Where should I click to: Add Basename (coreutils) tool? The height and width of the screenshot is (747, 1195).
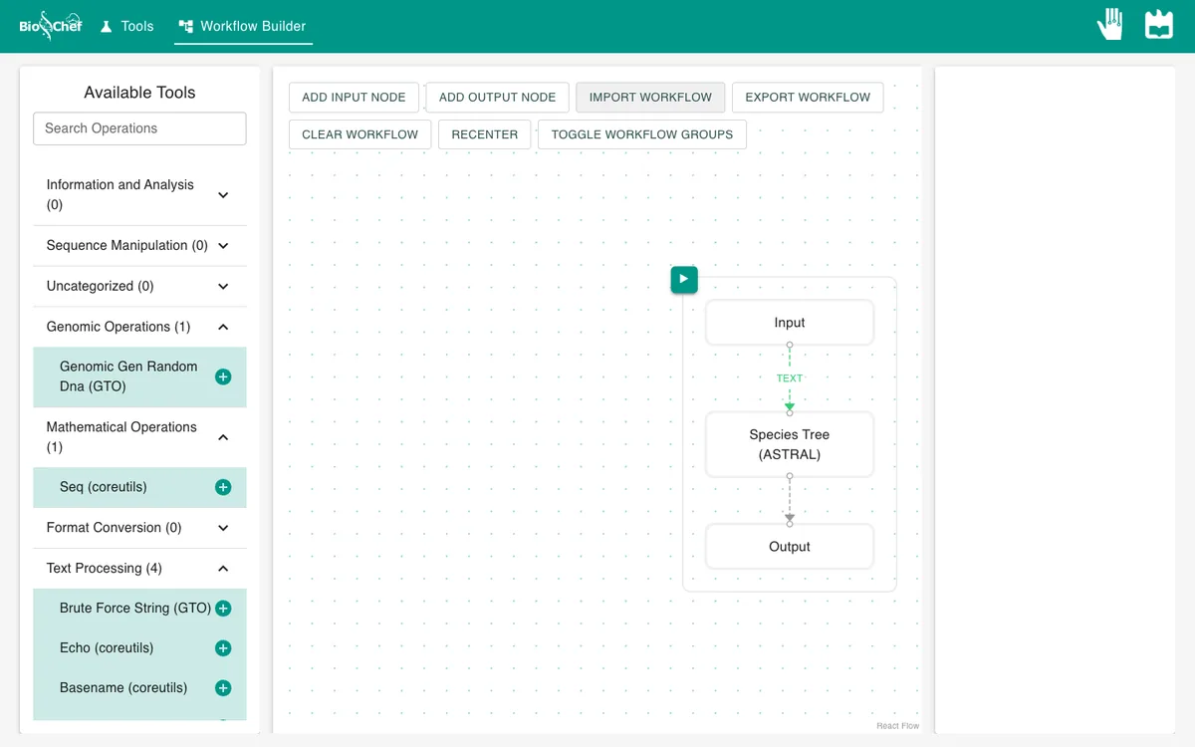(223, 688)
